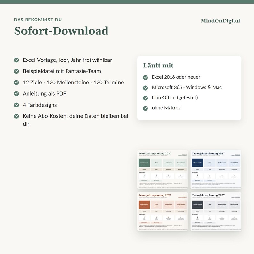This screenshot has width=254, height=254.
Task: Click checkmark icon beside 'LibreOffice (getestet)'
Action: point(145,98)
